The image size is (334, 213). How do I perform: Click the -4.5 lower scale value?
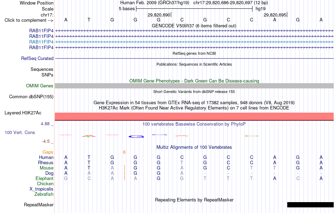pos(46,141)
